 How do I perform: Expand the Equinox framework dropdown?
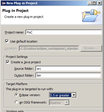pyautogui.click(x=67, y=103)
